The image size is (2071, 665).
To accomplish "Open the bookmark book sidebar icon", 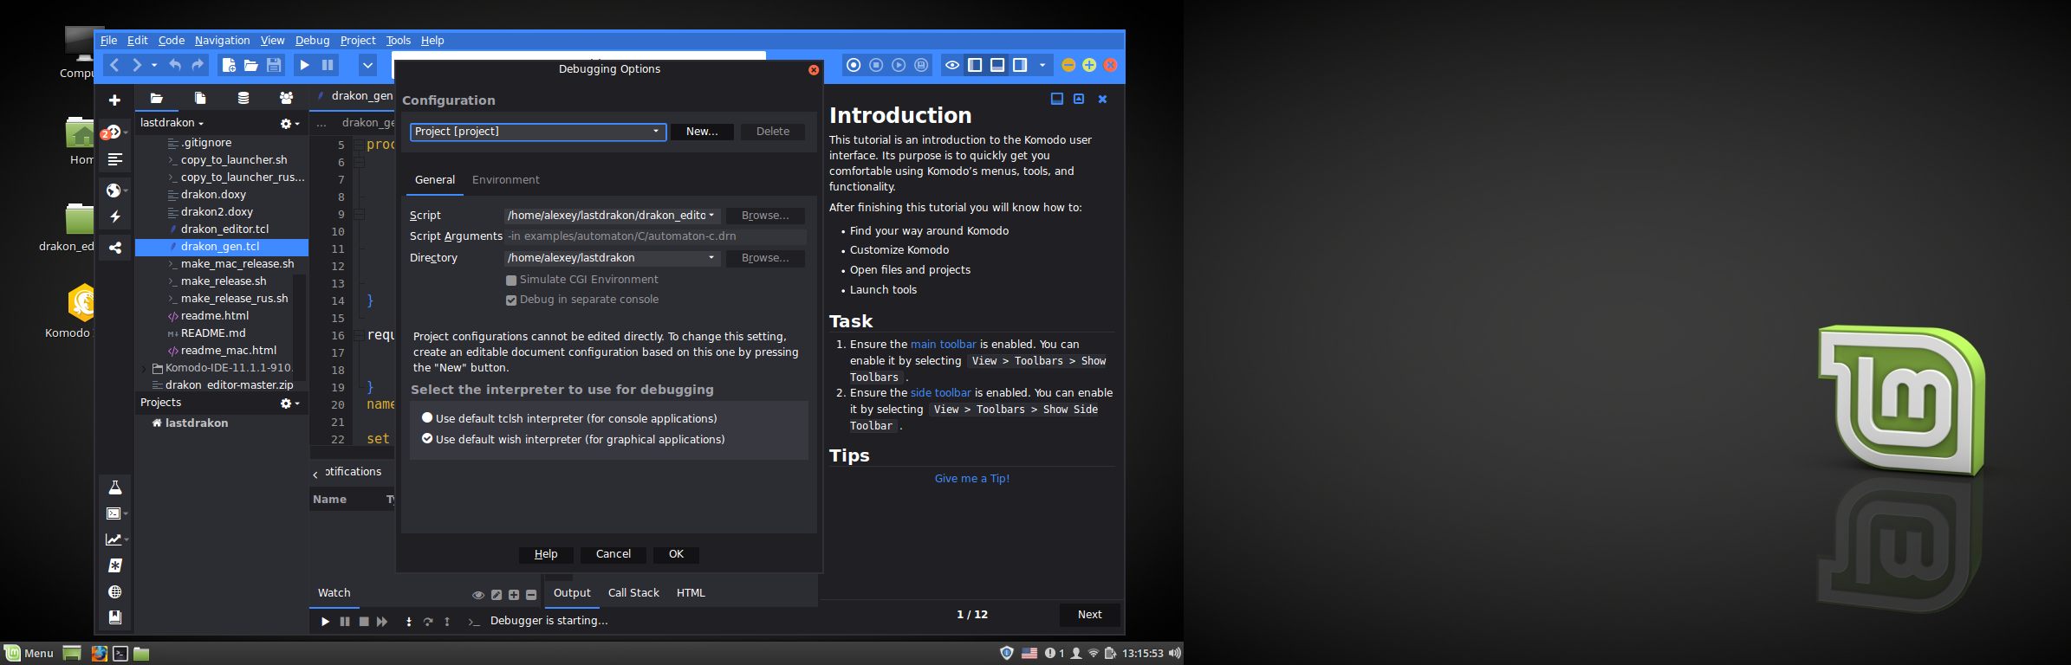I will click(x=114, y=617).
